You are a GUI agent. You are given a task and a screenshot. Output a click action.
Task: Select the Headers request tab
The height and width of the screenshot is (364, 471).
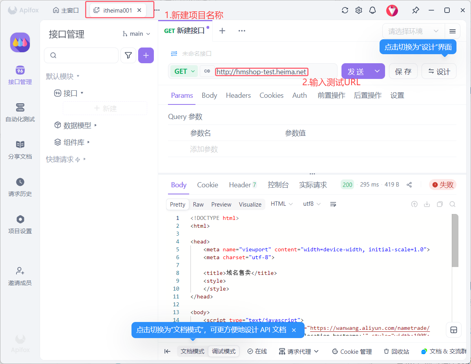(238, 95)
